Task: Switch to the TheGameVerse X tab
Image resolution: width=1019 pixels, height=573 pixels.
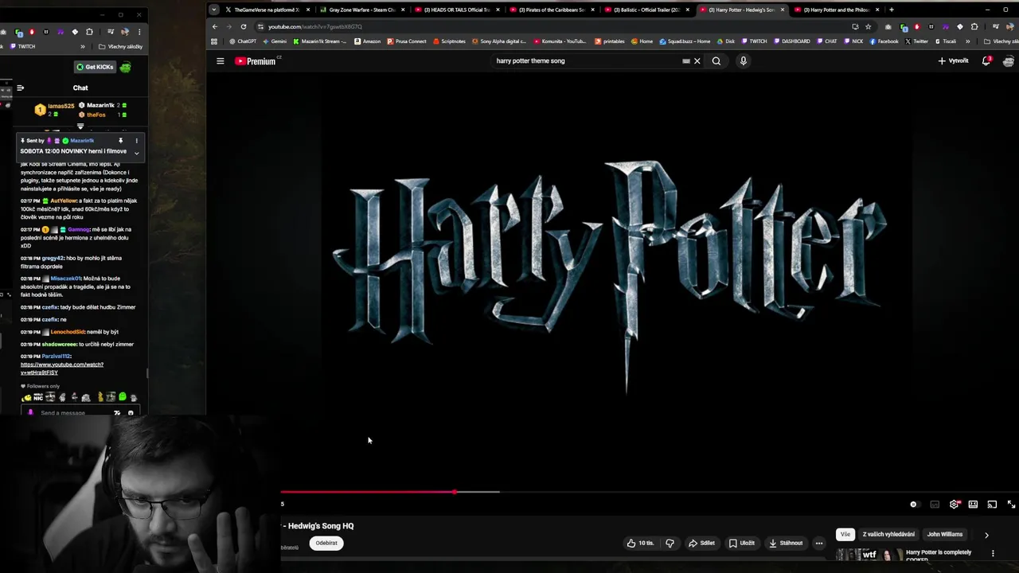Action: [266, 10]
